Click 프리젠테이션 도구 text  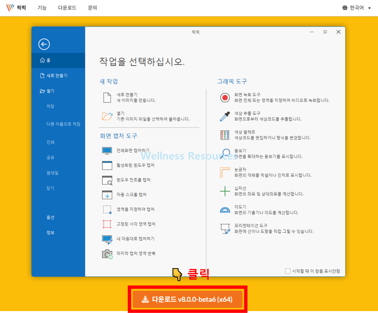coord(251,225)
